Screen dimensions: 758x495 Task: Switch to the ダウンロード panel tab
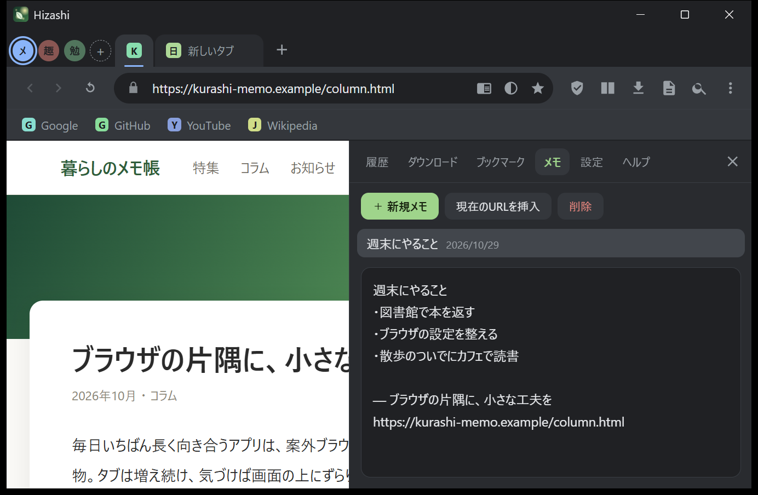pyautogui.click(x=433, y=162)
